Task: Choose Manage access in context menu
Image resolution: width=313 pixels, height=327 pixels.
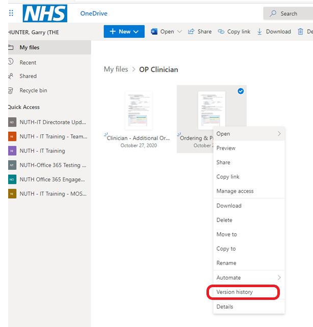Action: [x=234, y=191]
